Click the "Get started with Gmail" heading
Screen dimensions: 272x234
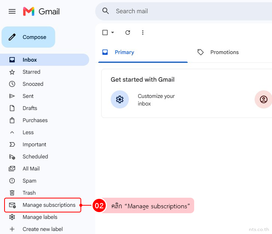pos(142,79)
